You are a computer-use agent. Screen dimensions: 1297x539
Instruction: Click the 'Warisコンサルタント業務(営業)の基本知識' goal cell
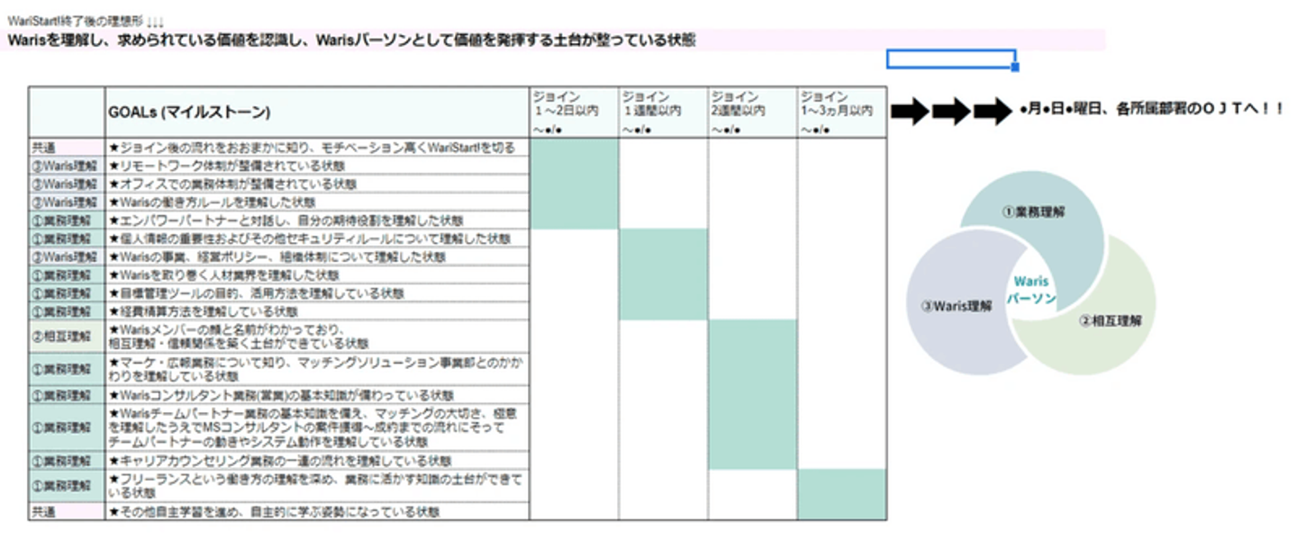point(317,395)
